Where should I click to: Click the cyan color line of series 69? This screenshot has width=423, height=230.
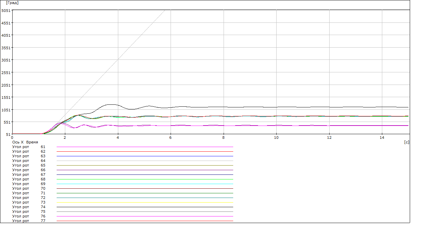[x=145, y=184]
